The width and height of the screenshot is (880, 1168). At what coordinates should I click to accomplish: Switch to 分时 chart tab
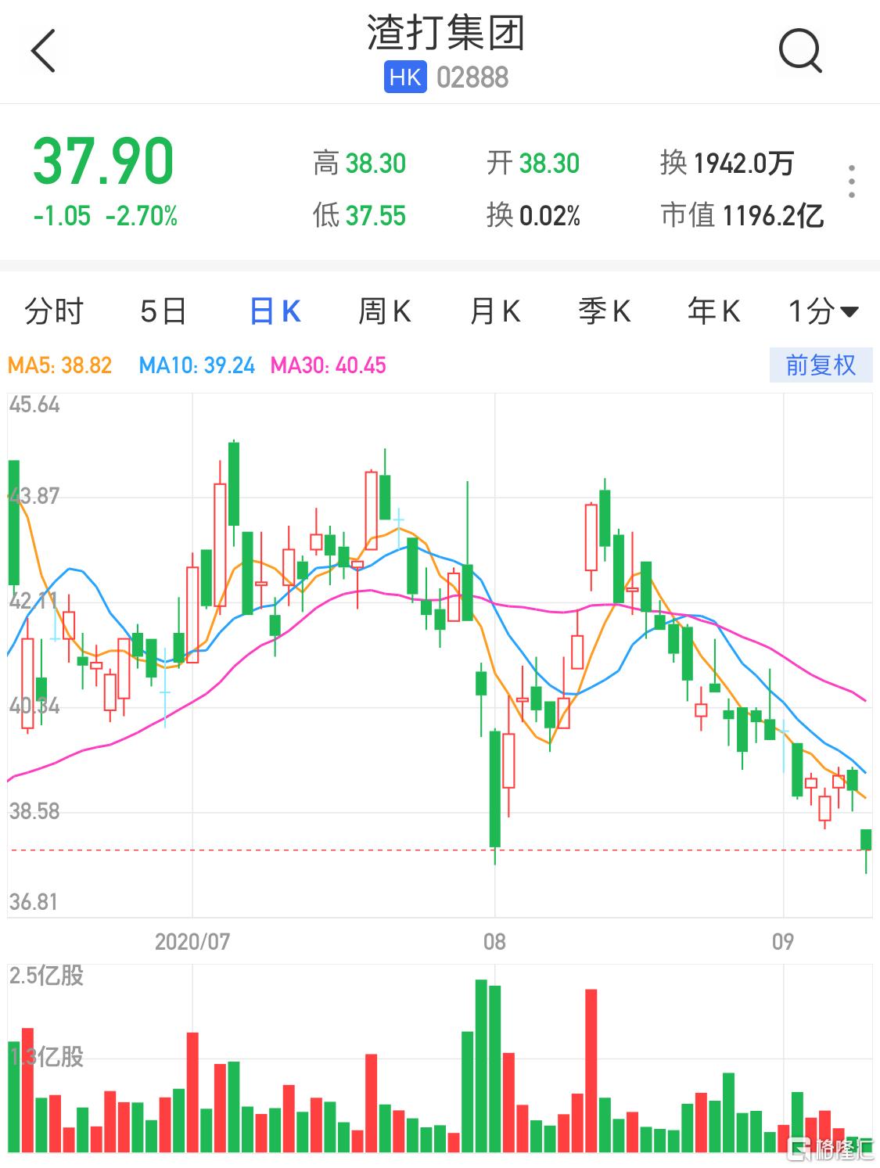coord(53,311)
